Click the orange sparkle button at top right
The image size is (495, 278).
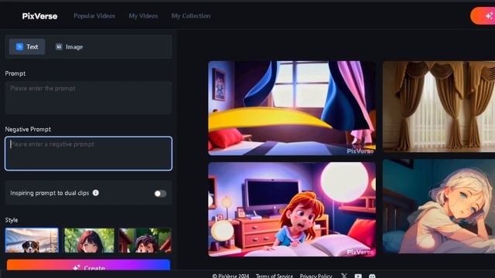(x=483, y=15)
